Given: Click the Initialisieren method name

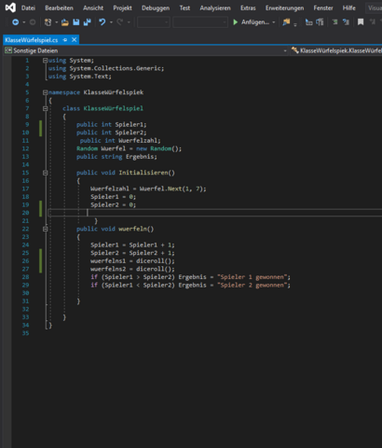Looking at the screenshot, I should coord(143,173).
